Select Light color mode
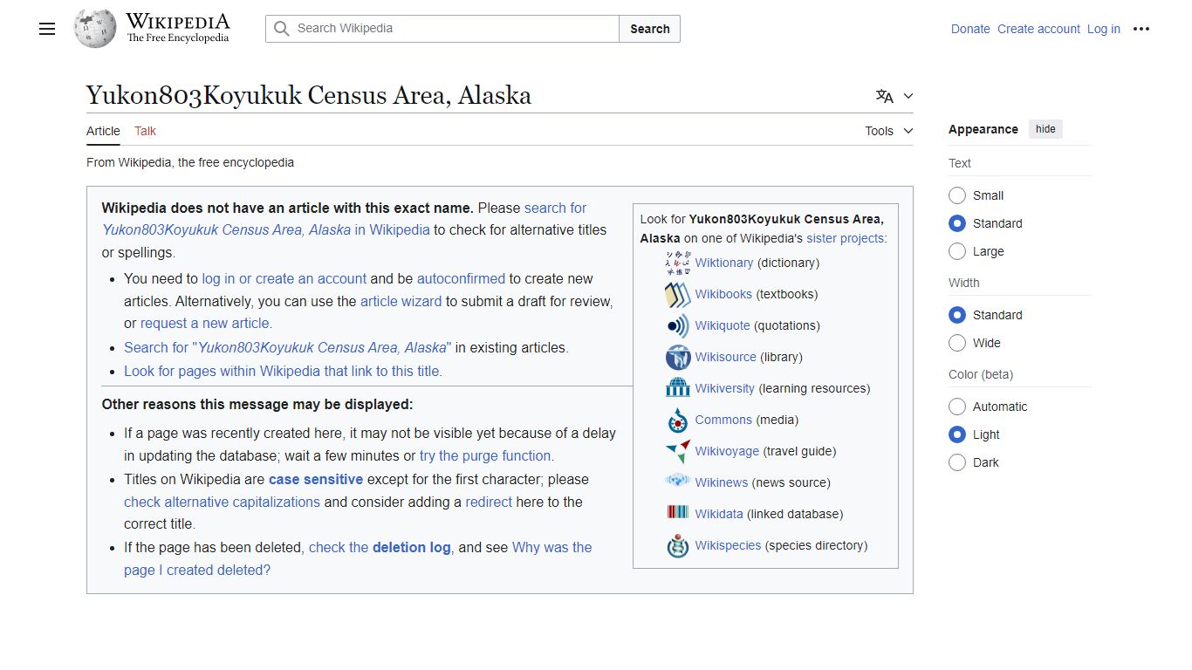1192x670 pixels. (x=957, y=434)
